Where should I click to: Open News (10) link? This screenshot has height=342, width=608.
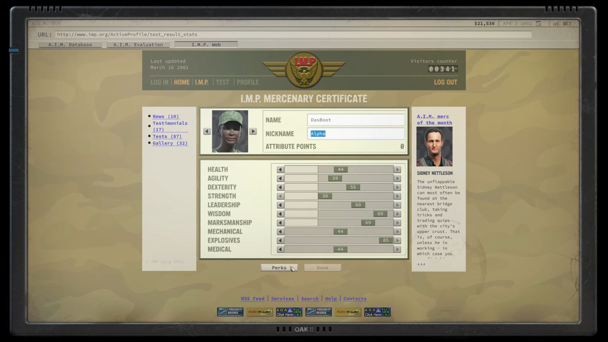[166, 116]
